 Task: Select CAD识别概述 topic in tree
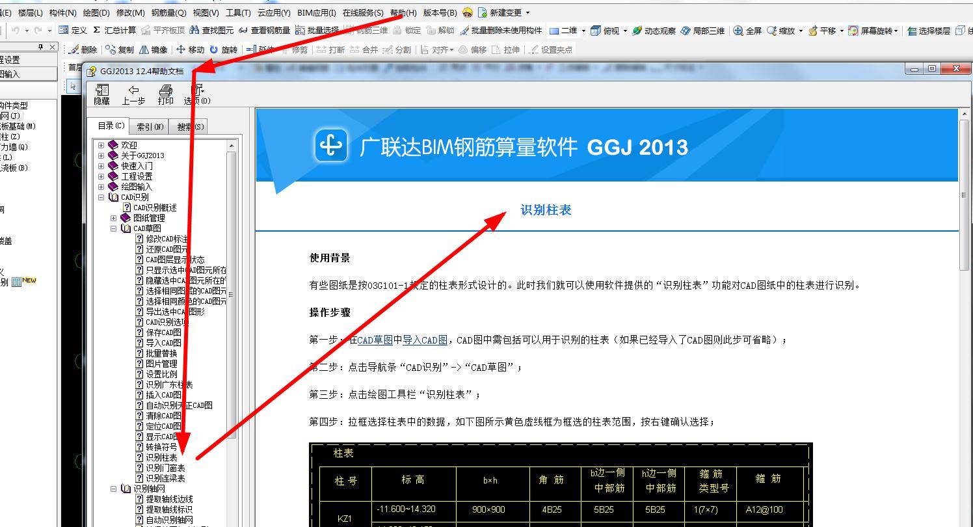click(155, 208)
